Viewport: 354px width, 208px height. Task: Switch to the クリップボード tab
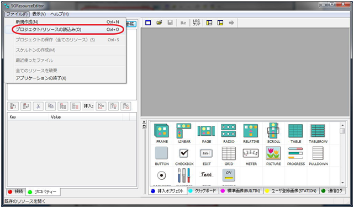coord(203,191)
